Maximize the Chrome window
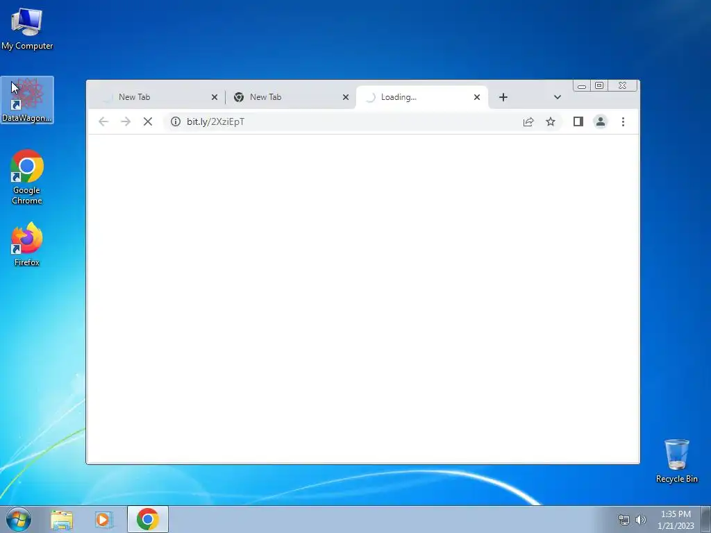Screen dimensions: 711x533 599,85
